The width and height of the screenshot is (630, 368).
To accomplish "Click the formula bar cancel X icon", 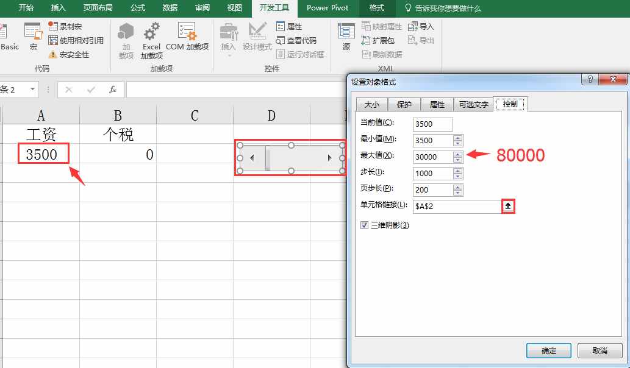I will point(69,90).
